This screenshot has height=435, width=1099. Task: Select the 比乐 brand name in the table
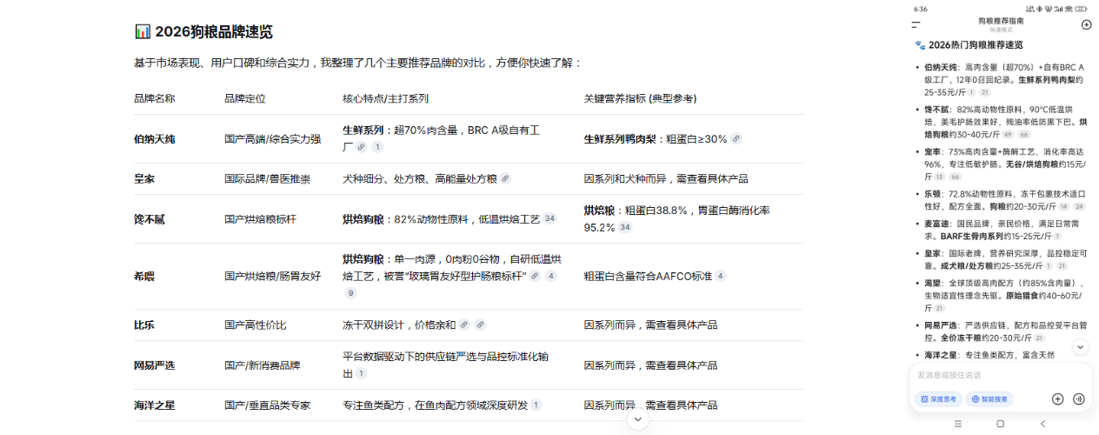point(144,325)
